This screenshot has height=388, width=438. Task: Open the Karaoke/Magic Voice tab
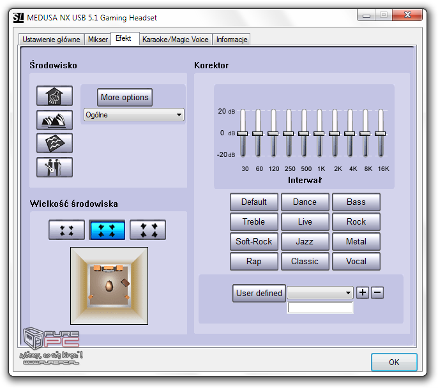176,40
